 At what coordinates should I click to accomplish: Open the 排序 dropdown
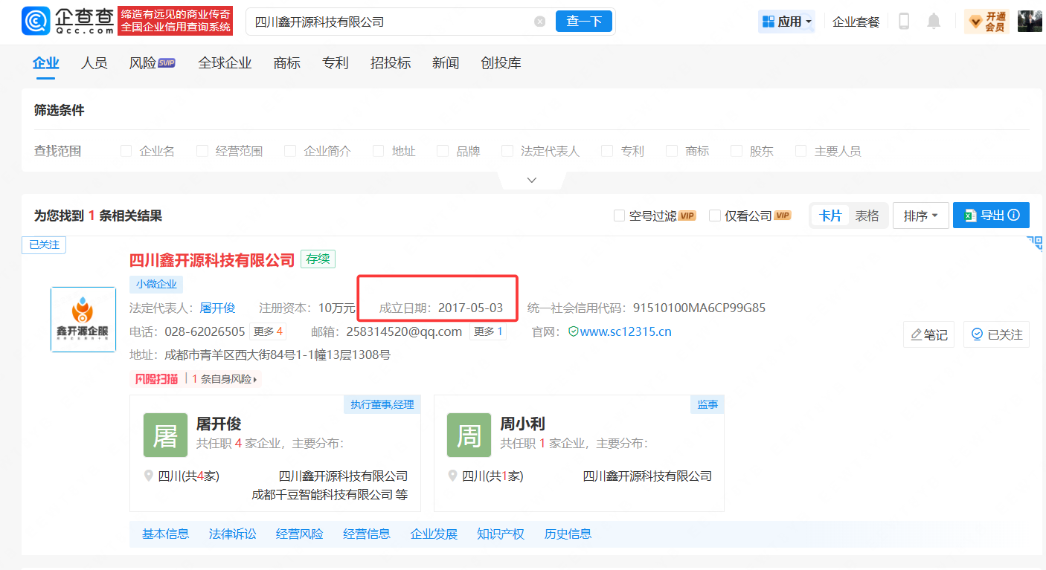pyautogui.click(x=921, y=216)
